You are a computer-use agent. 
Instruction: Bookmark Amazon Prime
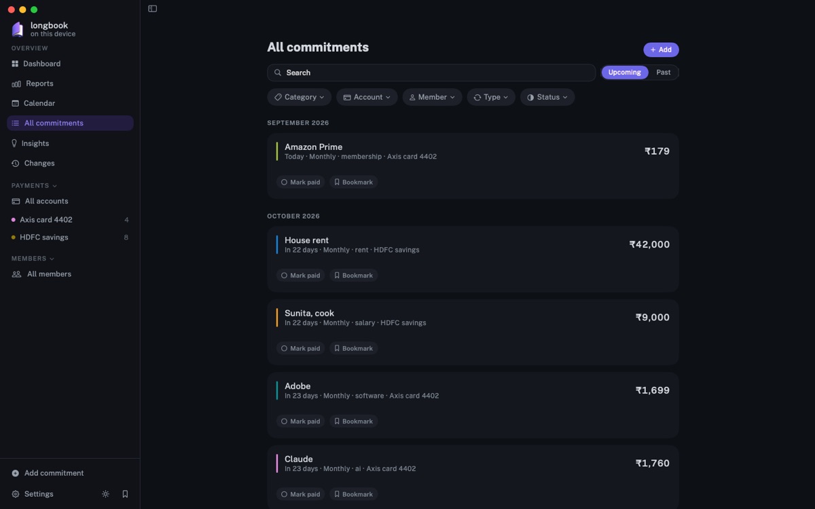click(x=353, y=182)
